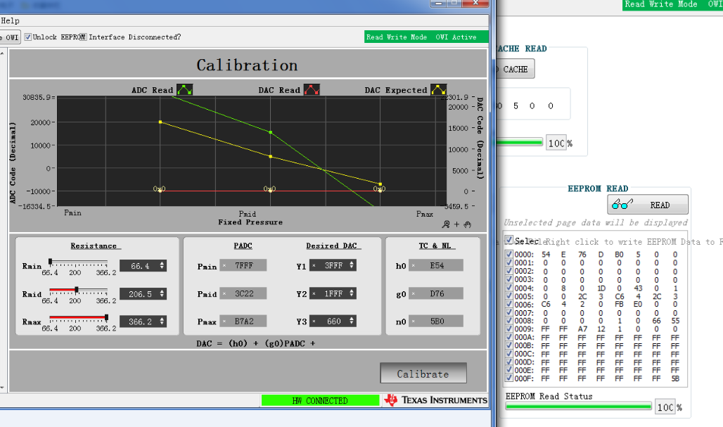This screenshot has height=427, width=723.
Task: Click the Y3 desired DAC stepper arrows
Action: click(352, 321)
